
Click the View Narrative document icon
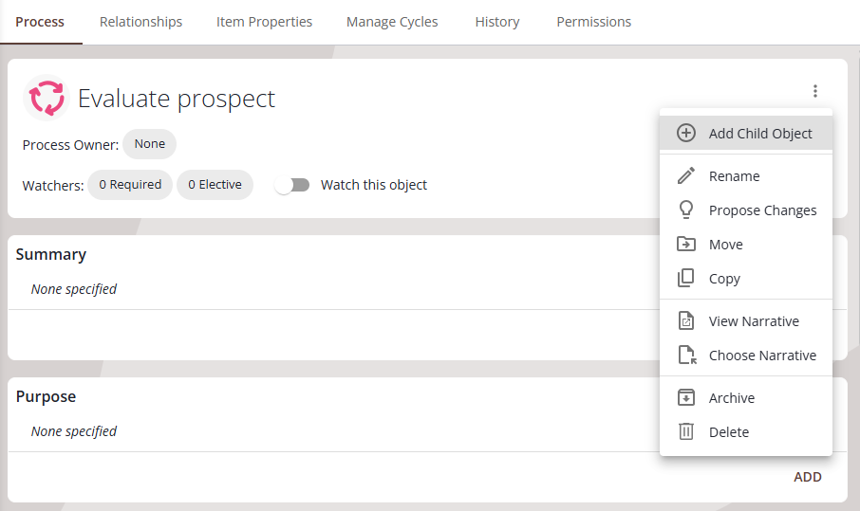point(686,321)
